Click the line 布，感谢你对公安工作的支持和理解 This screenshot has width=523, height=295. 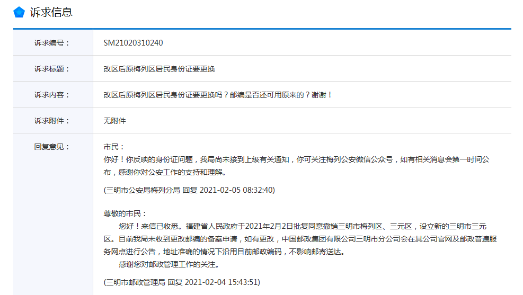(x=165, y=172)
